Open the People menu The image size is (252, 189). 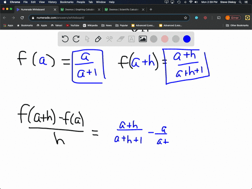coord(81,2)
